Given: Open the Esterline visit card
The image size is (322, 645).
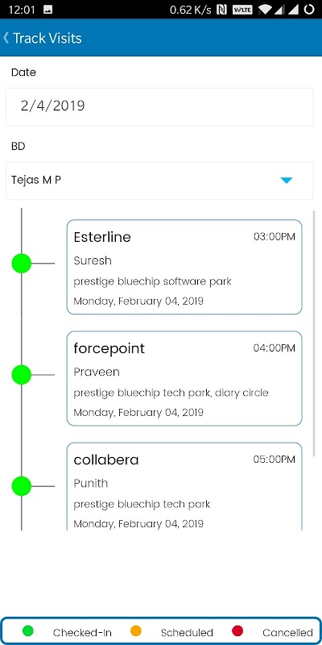Looking at the screenshot, I should point(184,267).
